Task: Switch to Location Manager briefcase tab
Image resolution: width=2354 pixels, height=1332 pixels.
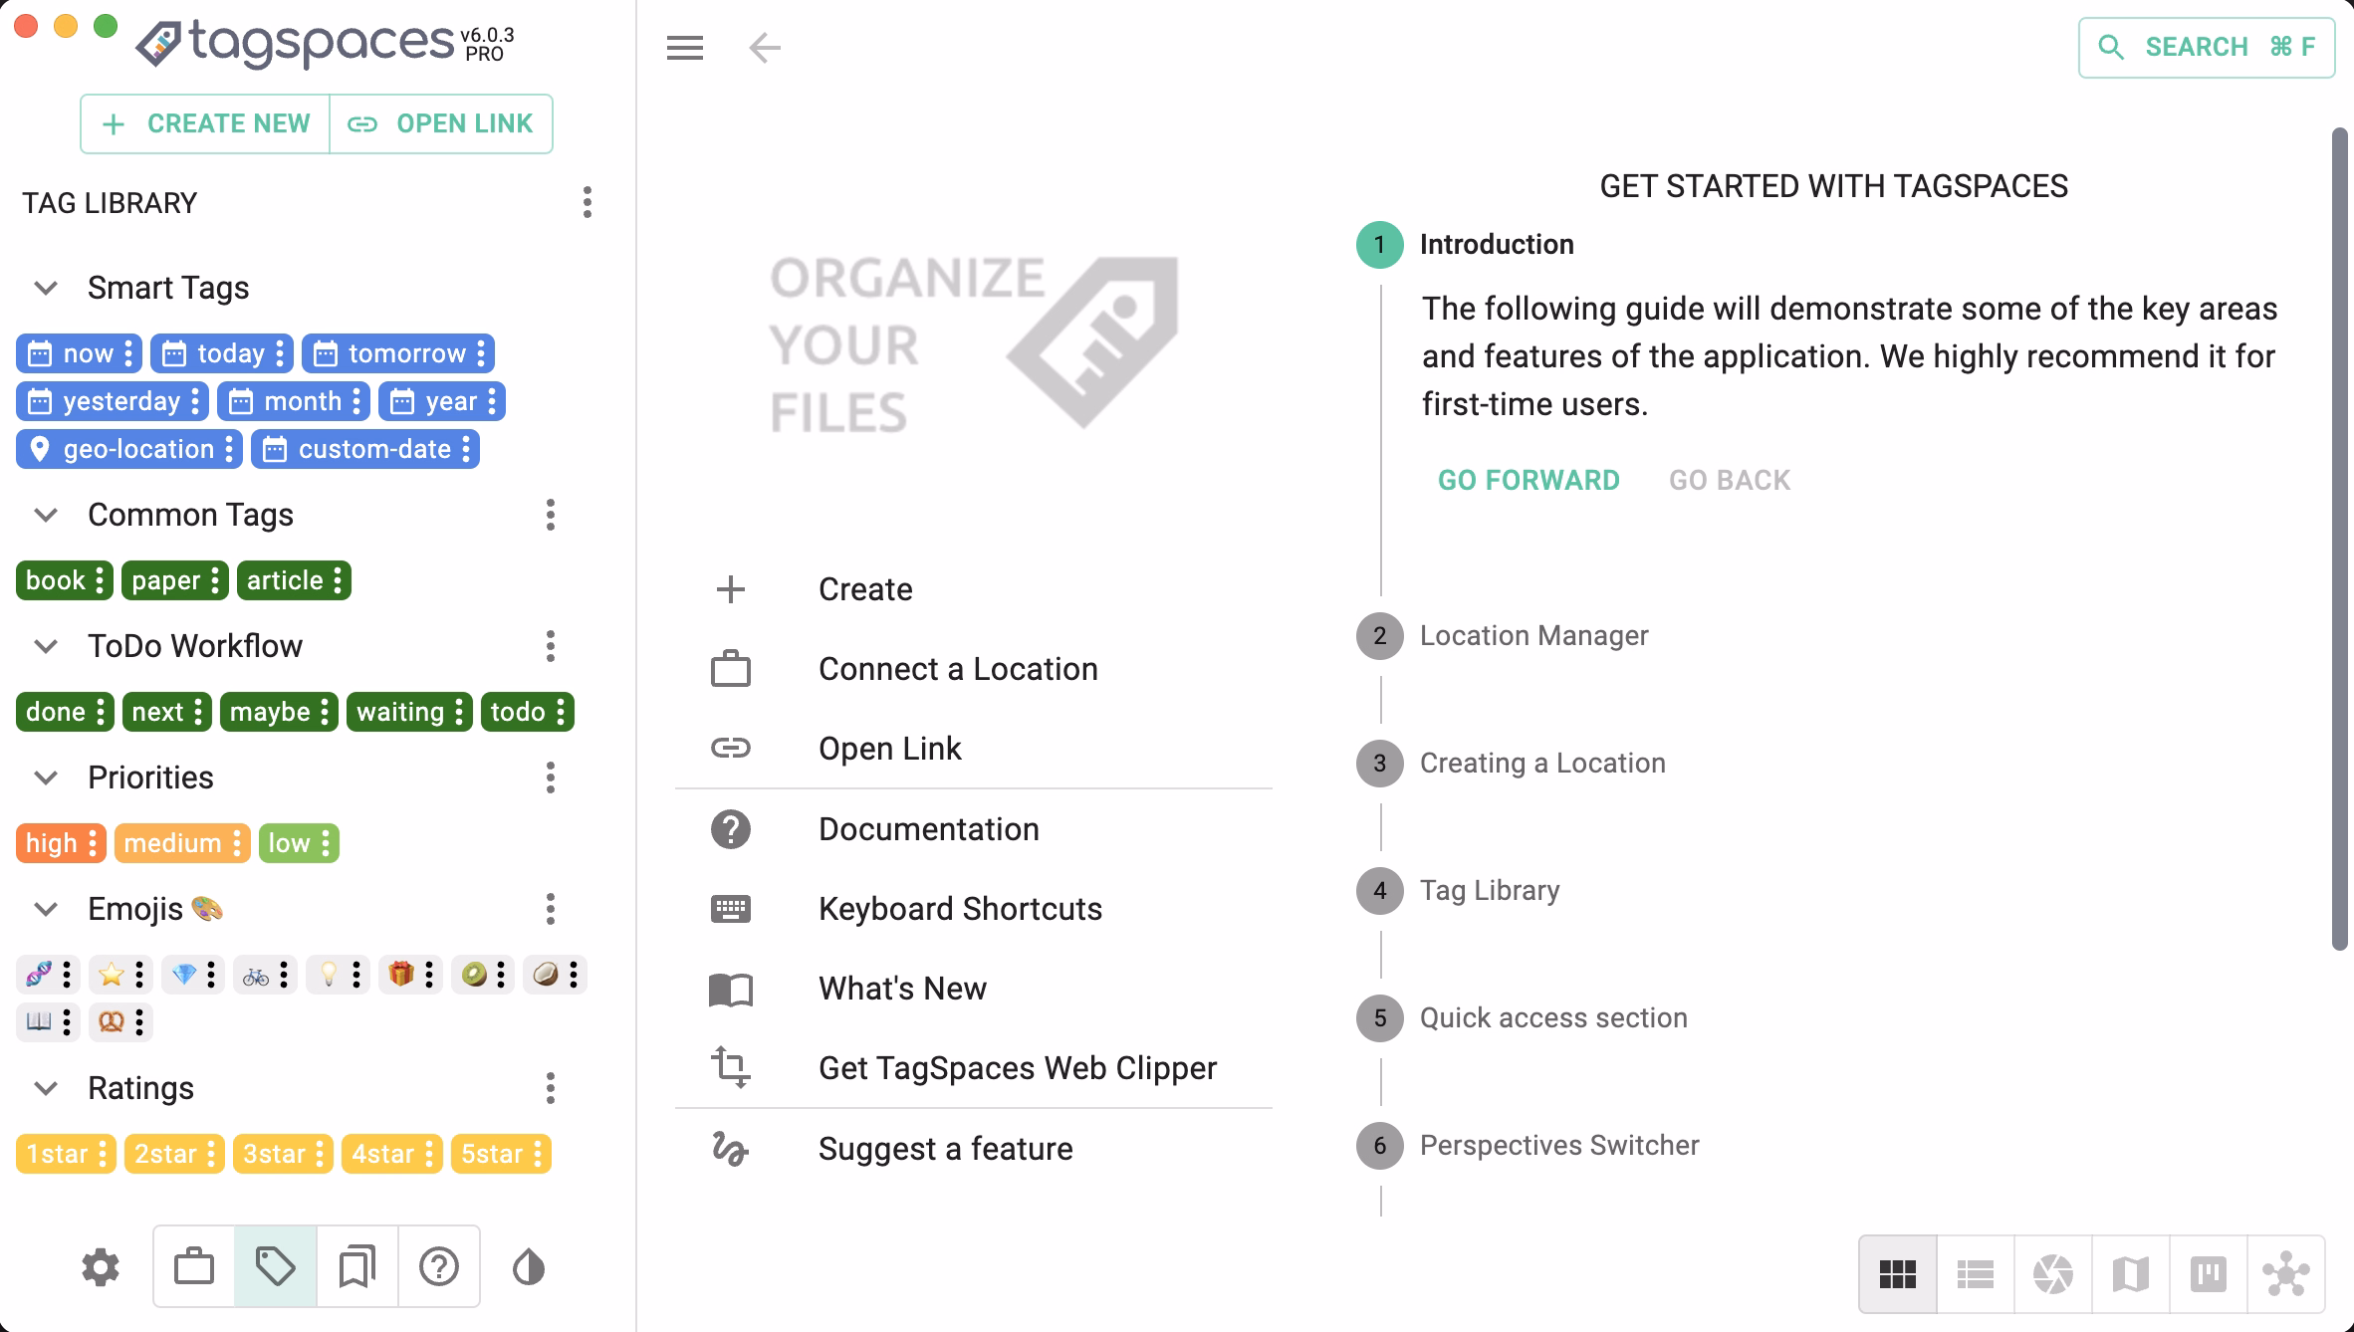Action: [x=194, y=1267]
